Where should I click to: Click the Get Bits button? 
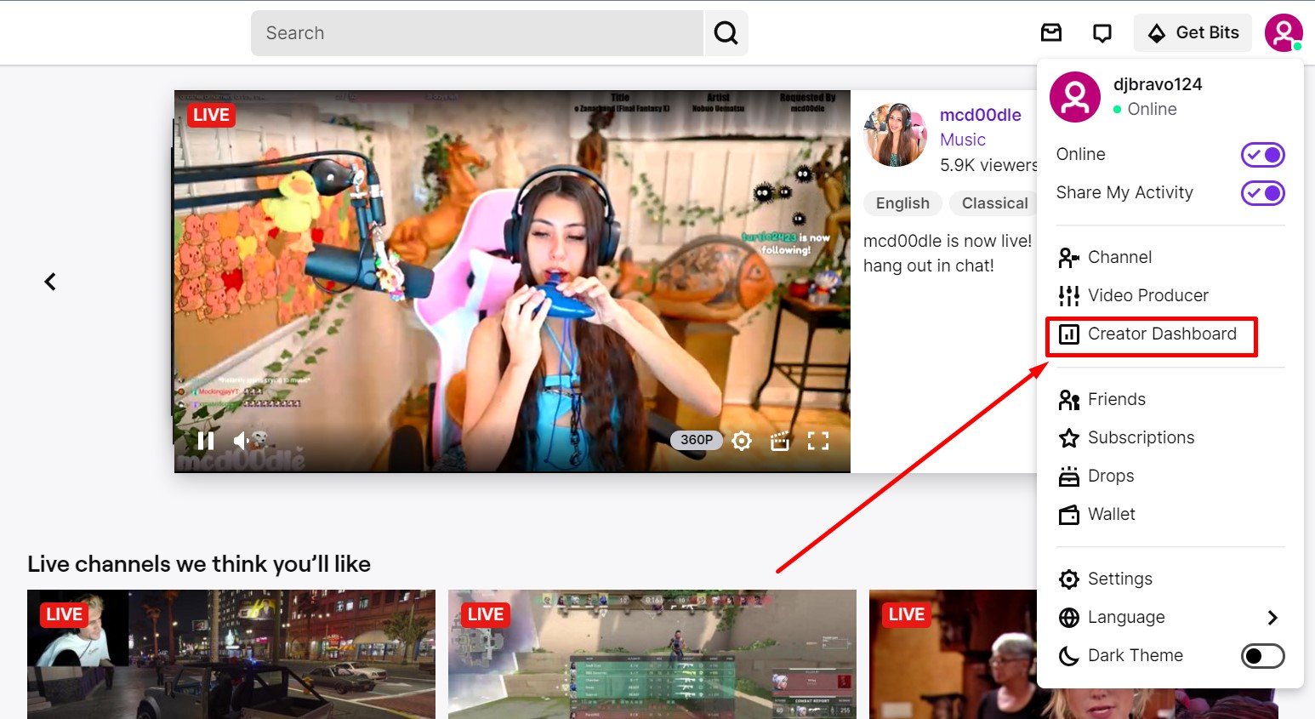1193,33
